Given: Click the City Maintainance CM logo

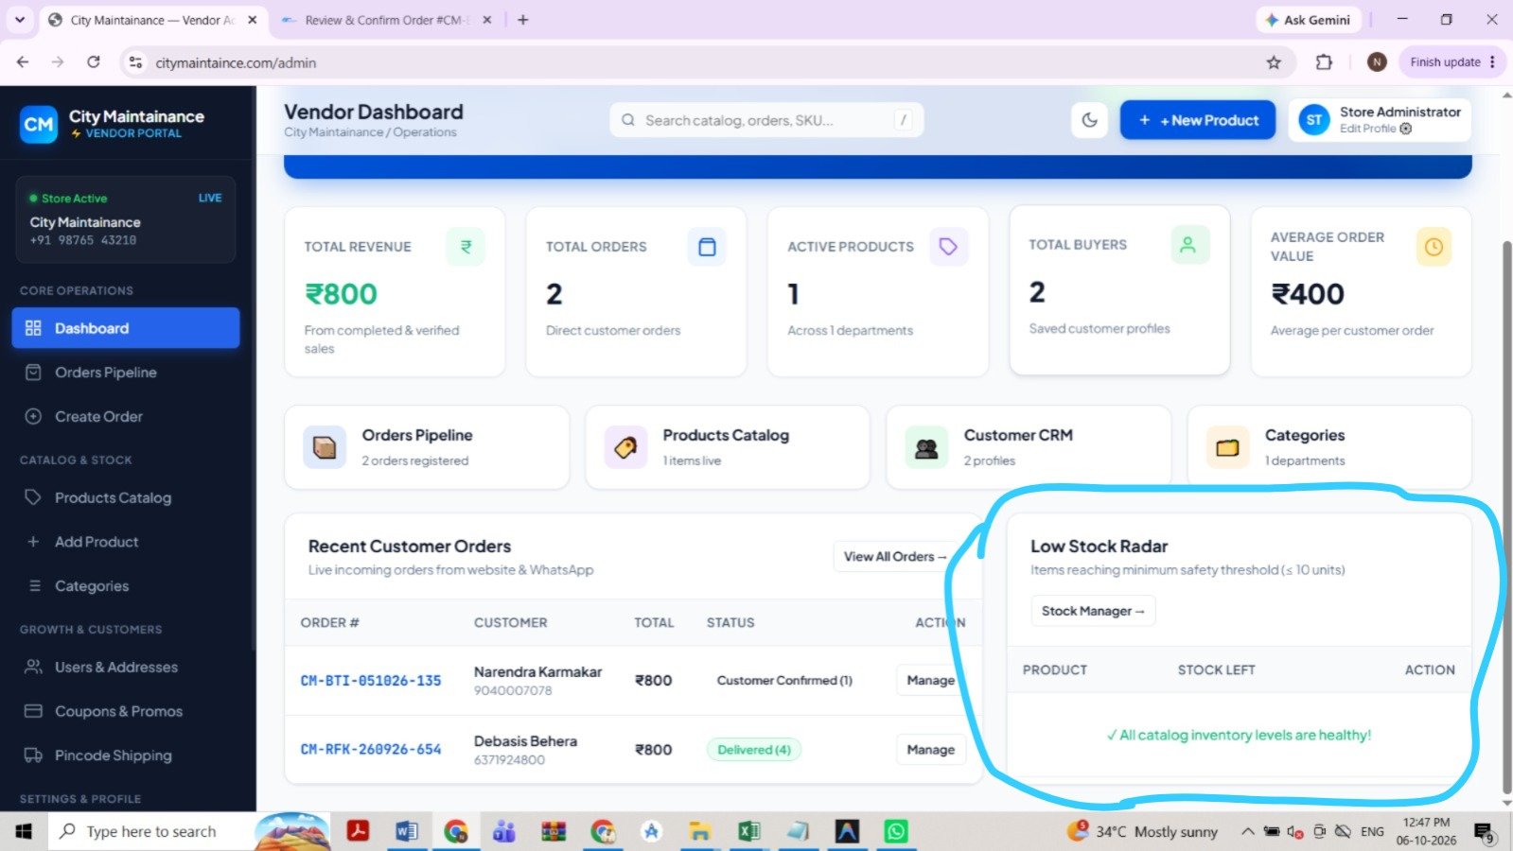Looking at the screenshot, I should click(x=39, y=125).
